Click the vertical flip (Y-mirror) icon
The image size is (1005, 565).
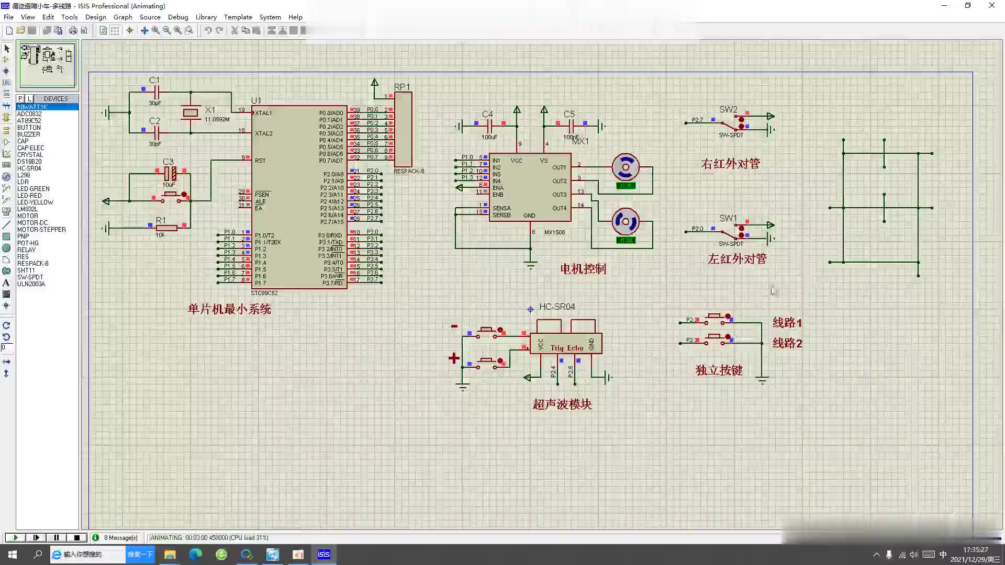point(6,374)
